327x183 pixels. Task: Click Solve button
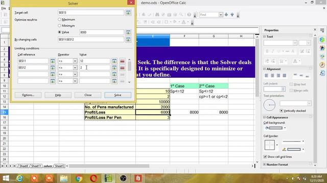point(118,95)
